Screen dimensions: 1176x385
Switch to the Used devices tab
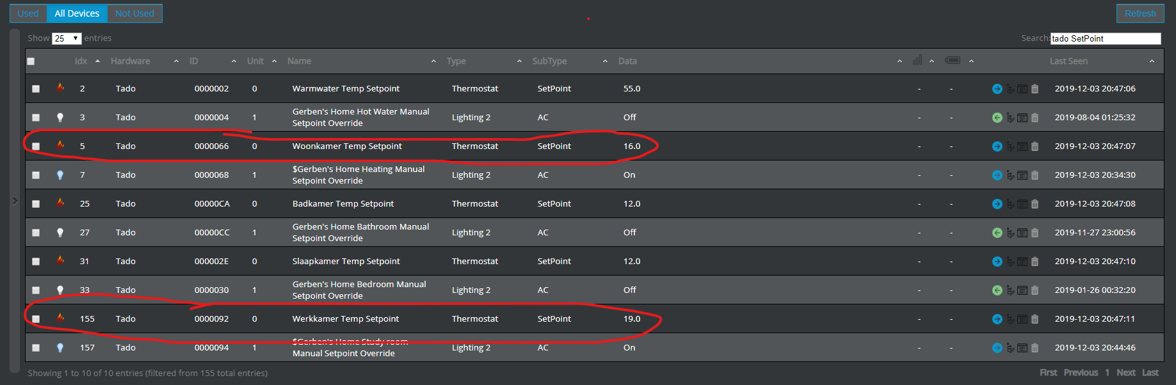(28, 13)
